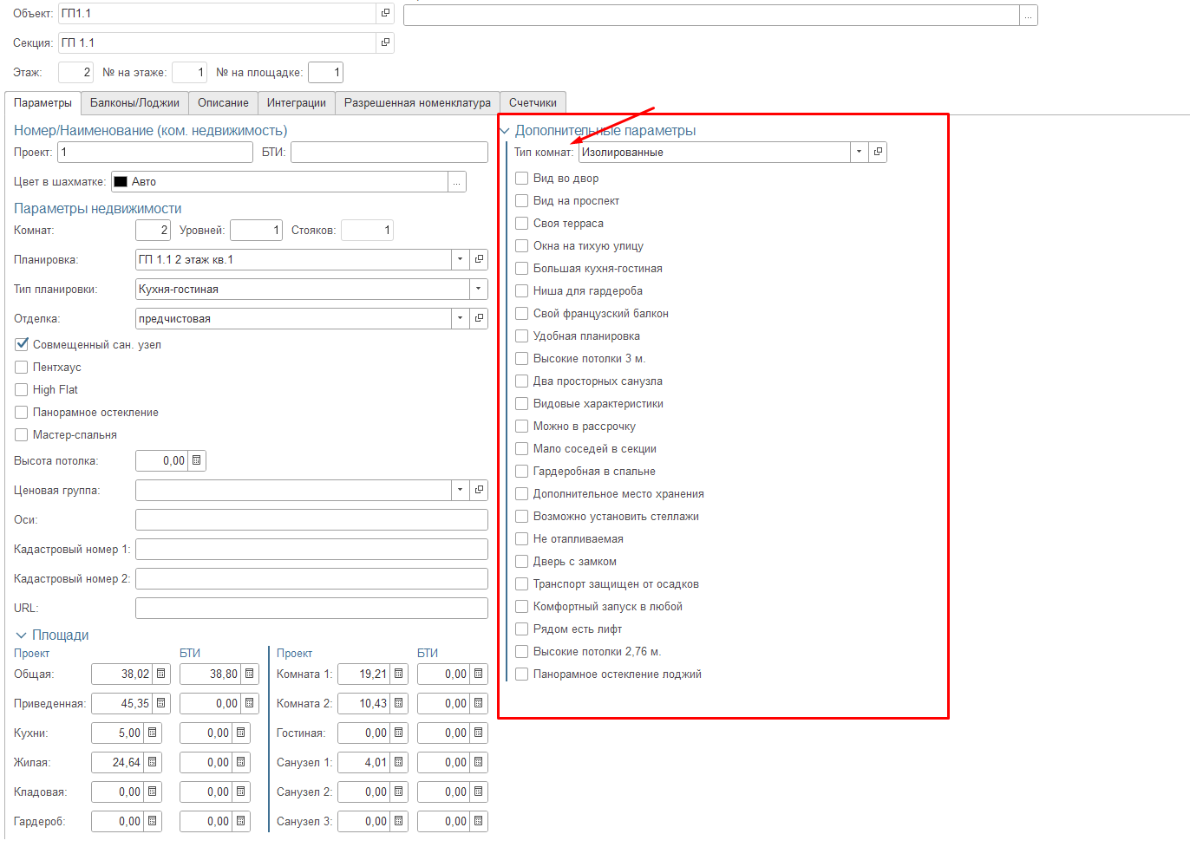Screen dimensions: 1190x847
Task: Open calculator for Санузел 3 БТИ area
Action: (479, 821)
